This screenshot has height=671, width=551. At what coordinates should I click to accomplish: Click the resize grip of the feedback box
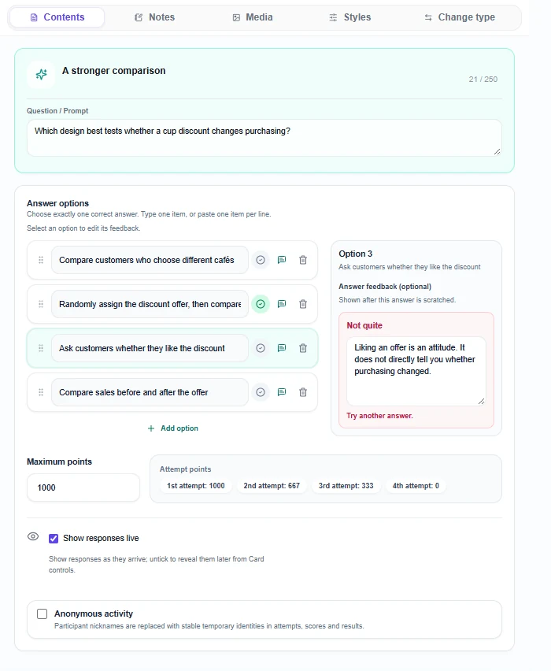coord(481,402)
